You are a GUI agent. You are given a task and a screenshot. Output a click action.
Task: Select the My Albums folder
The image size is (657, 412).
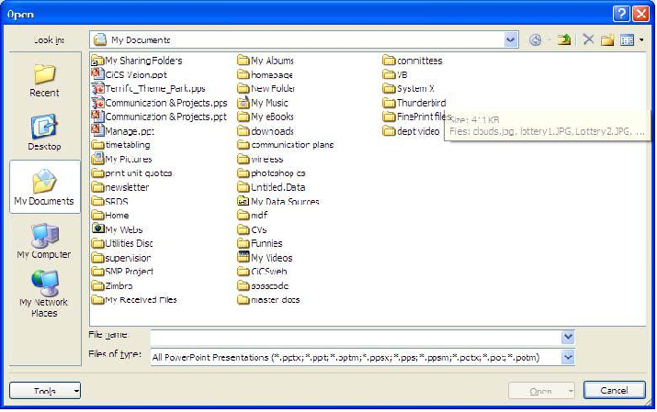click(266, 61)
